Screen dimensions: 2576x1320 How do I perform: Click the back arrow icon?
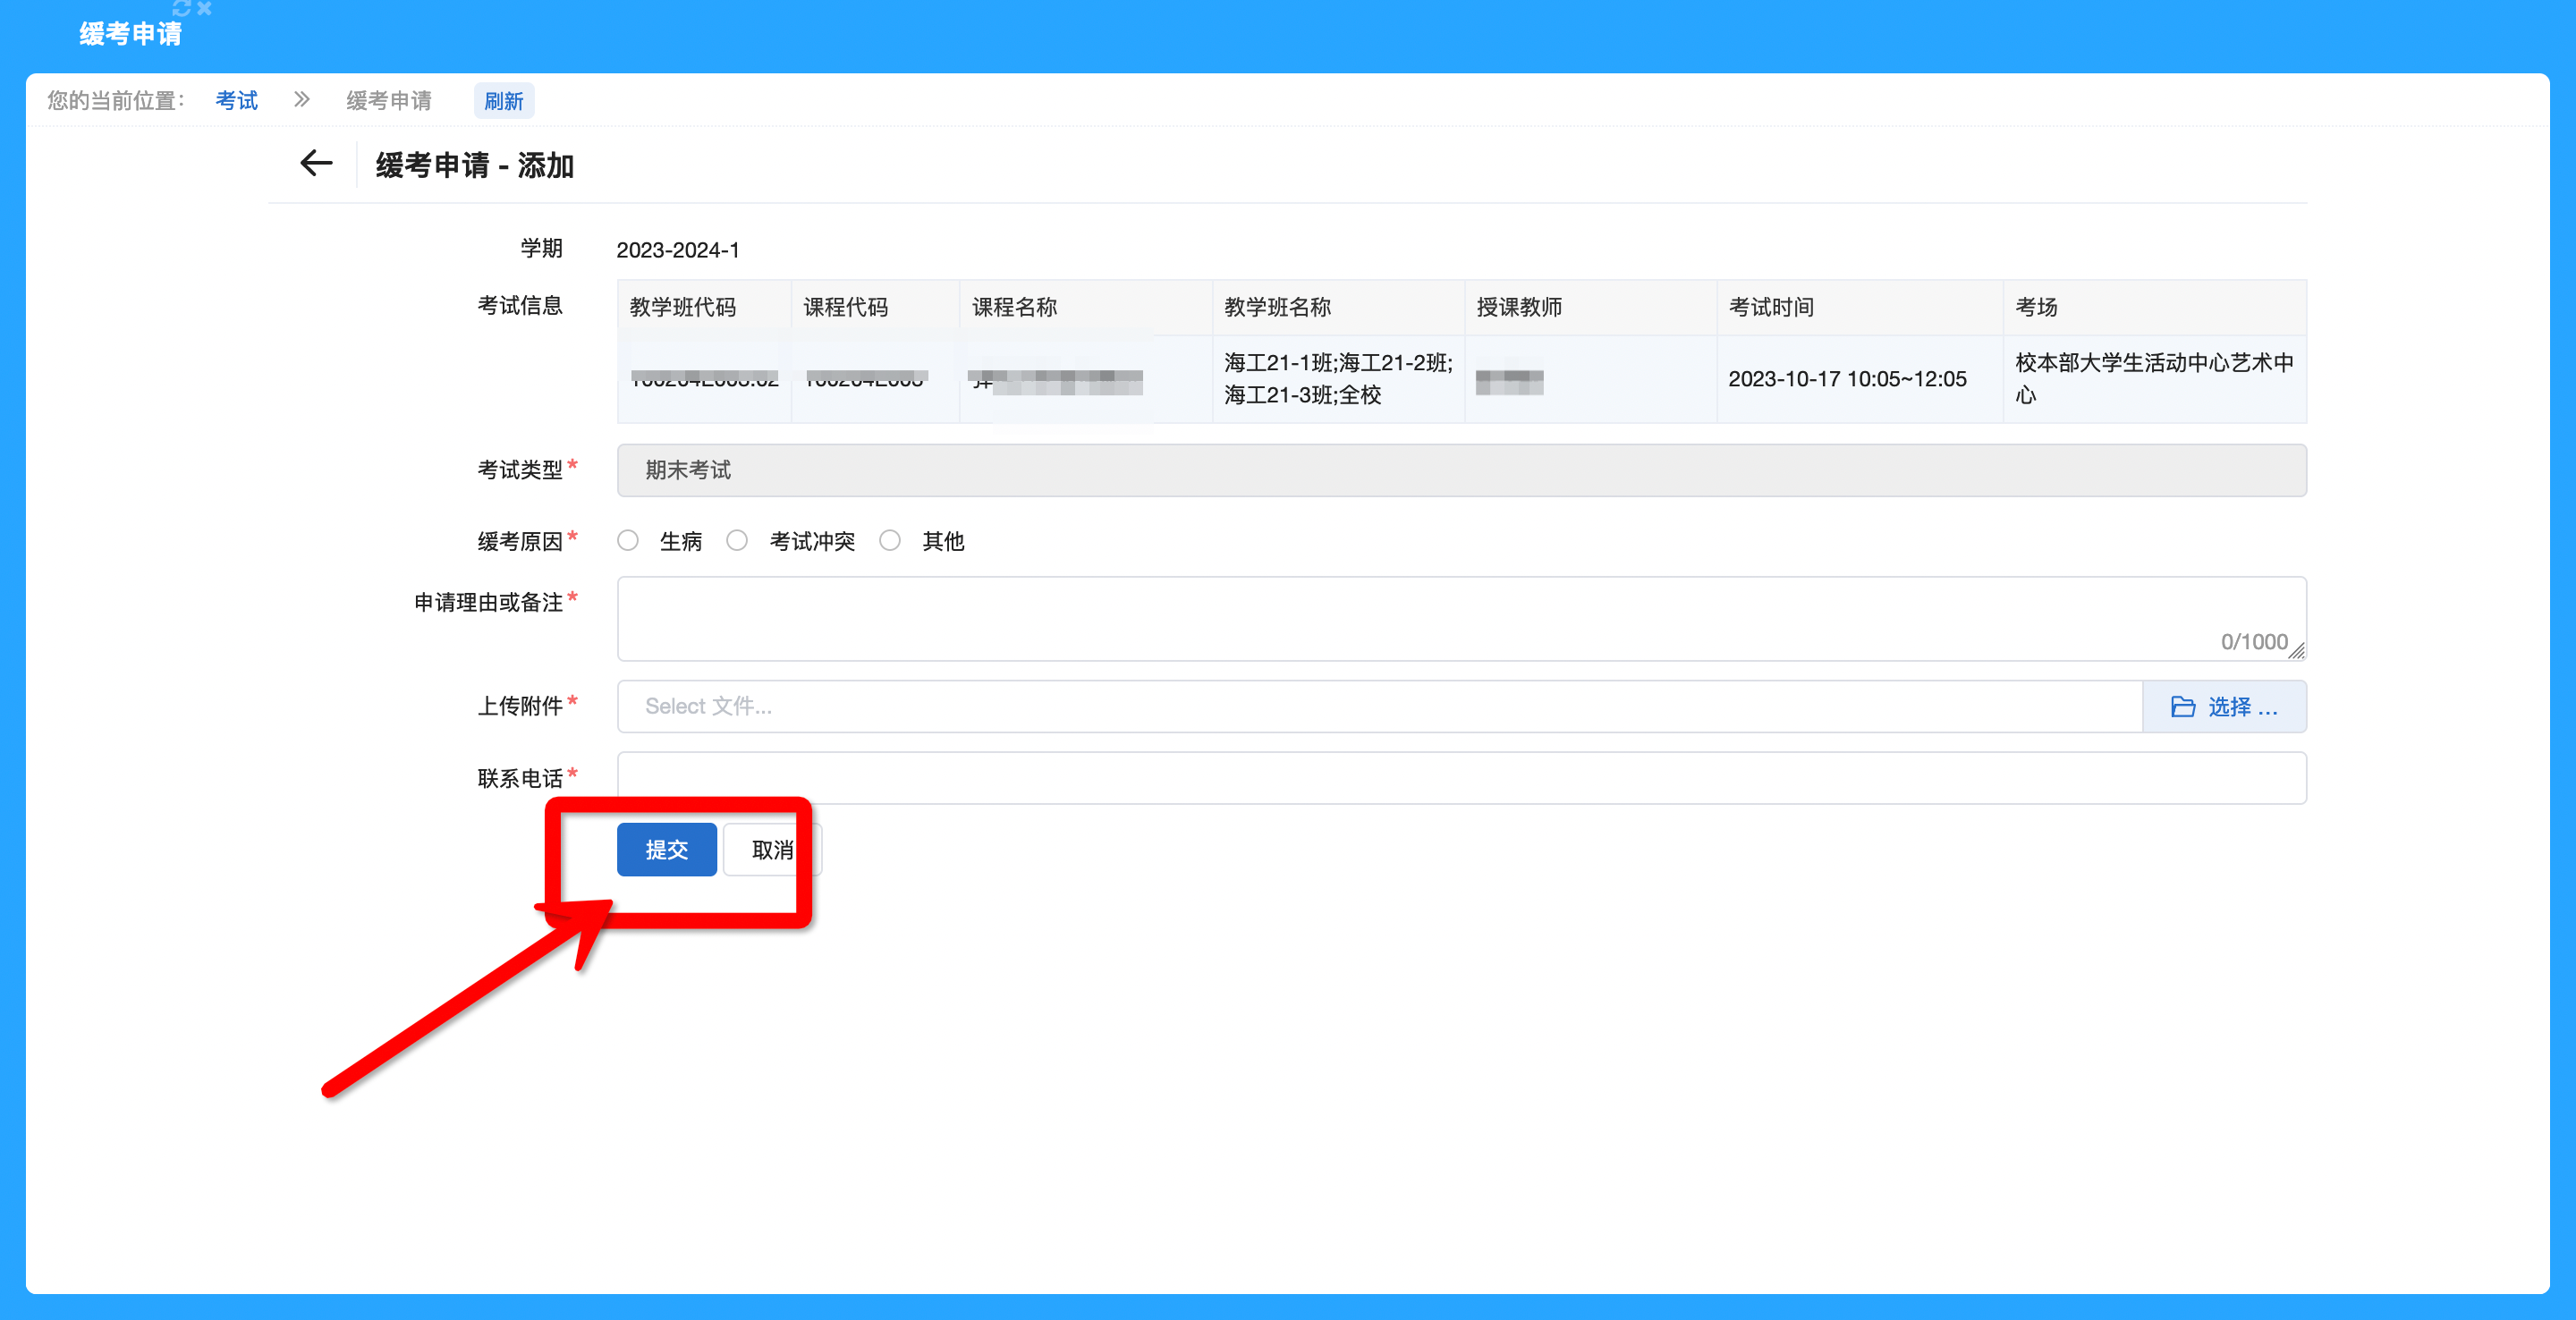point(316,163)
